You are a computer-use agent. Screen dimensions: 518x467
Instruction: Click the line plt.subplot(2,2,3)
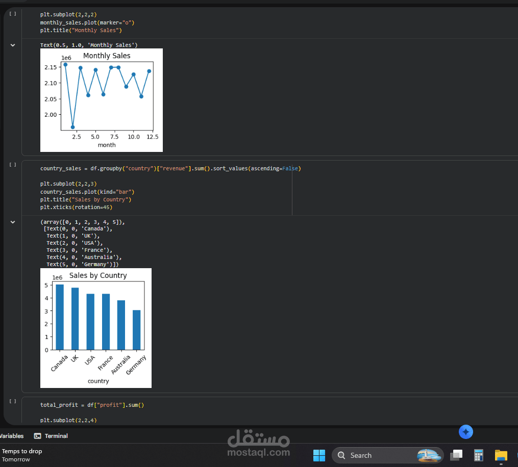68,184
